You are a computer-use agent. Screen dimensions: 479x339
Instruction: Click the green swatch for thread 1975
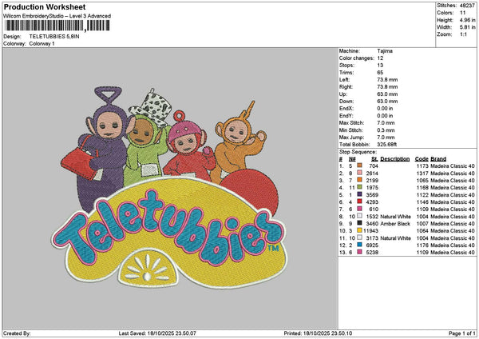(x=360, y=187)
